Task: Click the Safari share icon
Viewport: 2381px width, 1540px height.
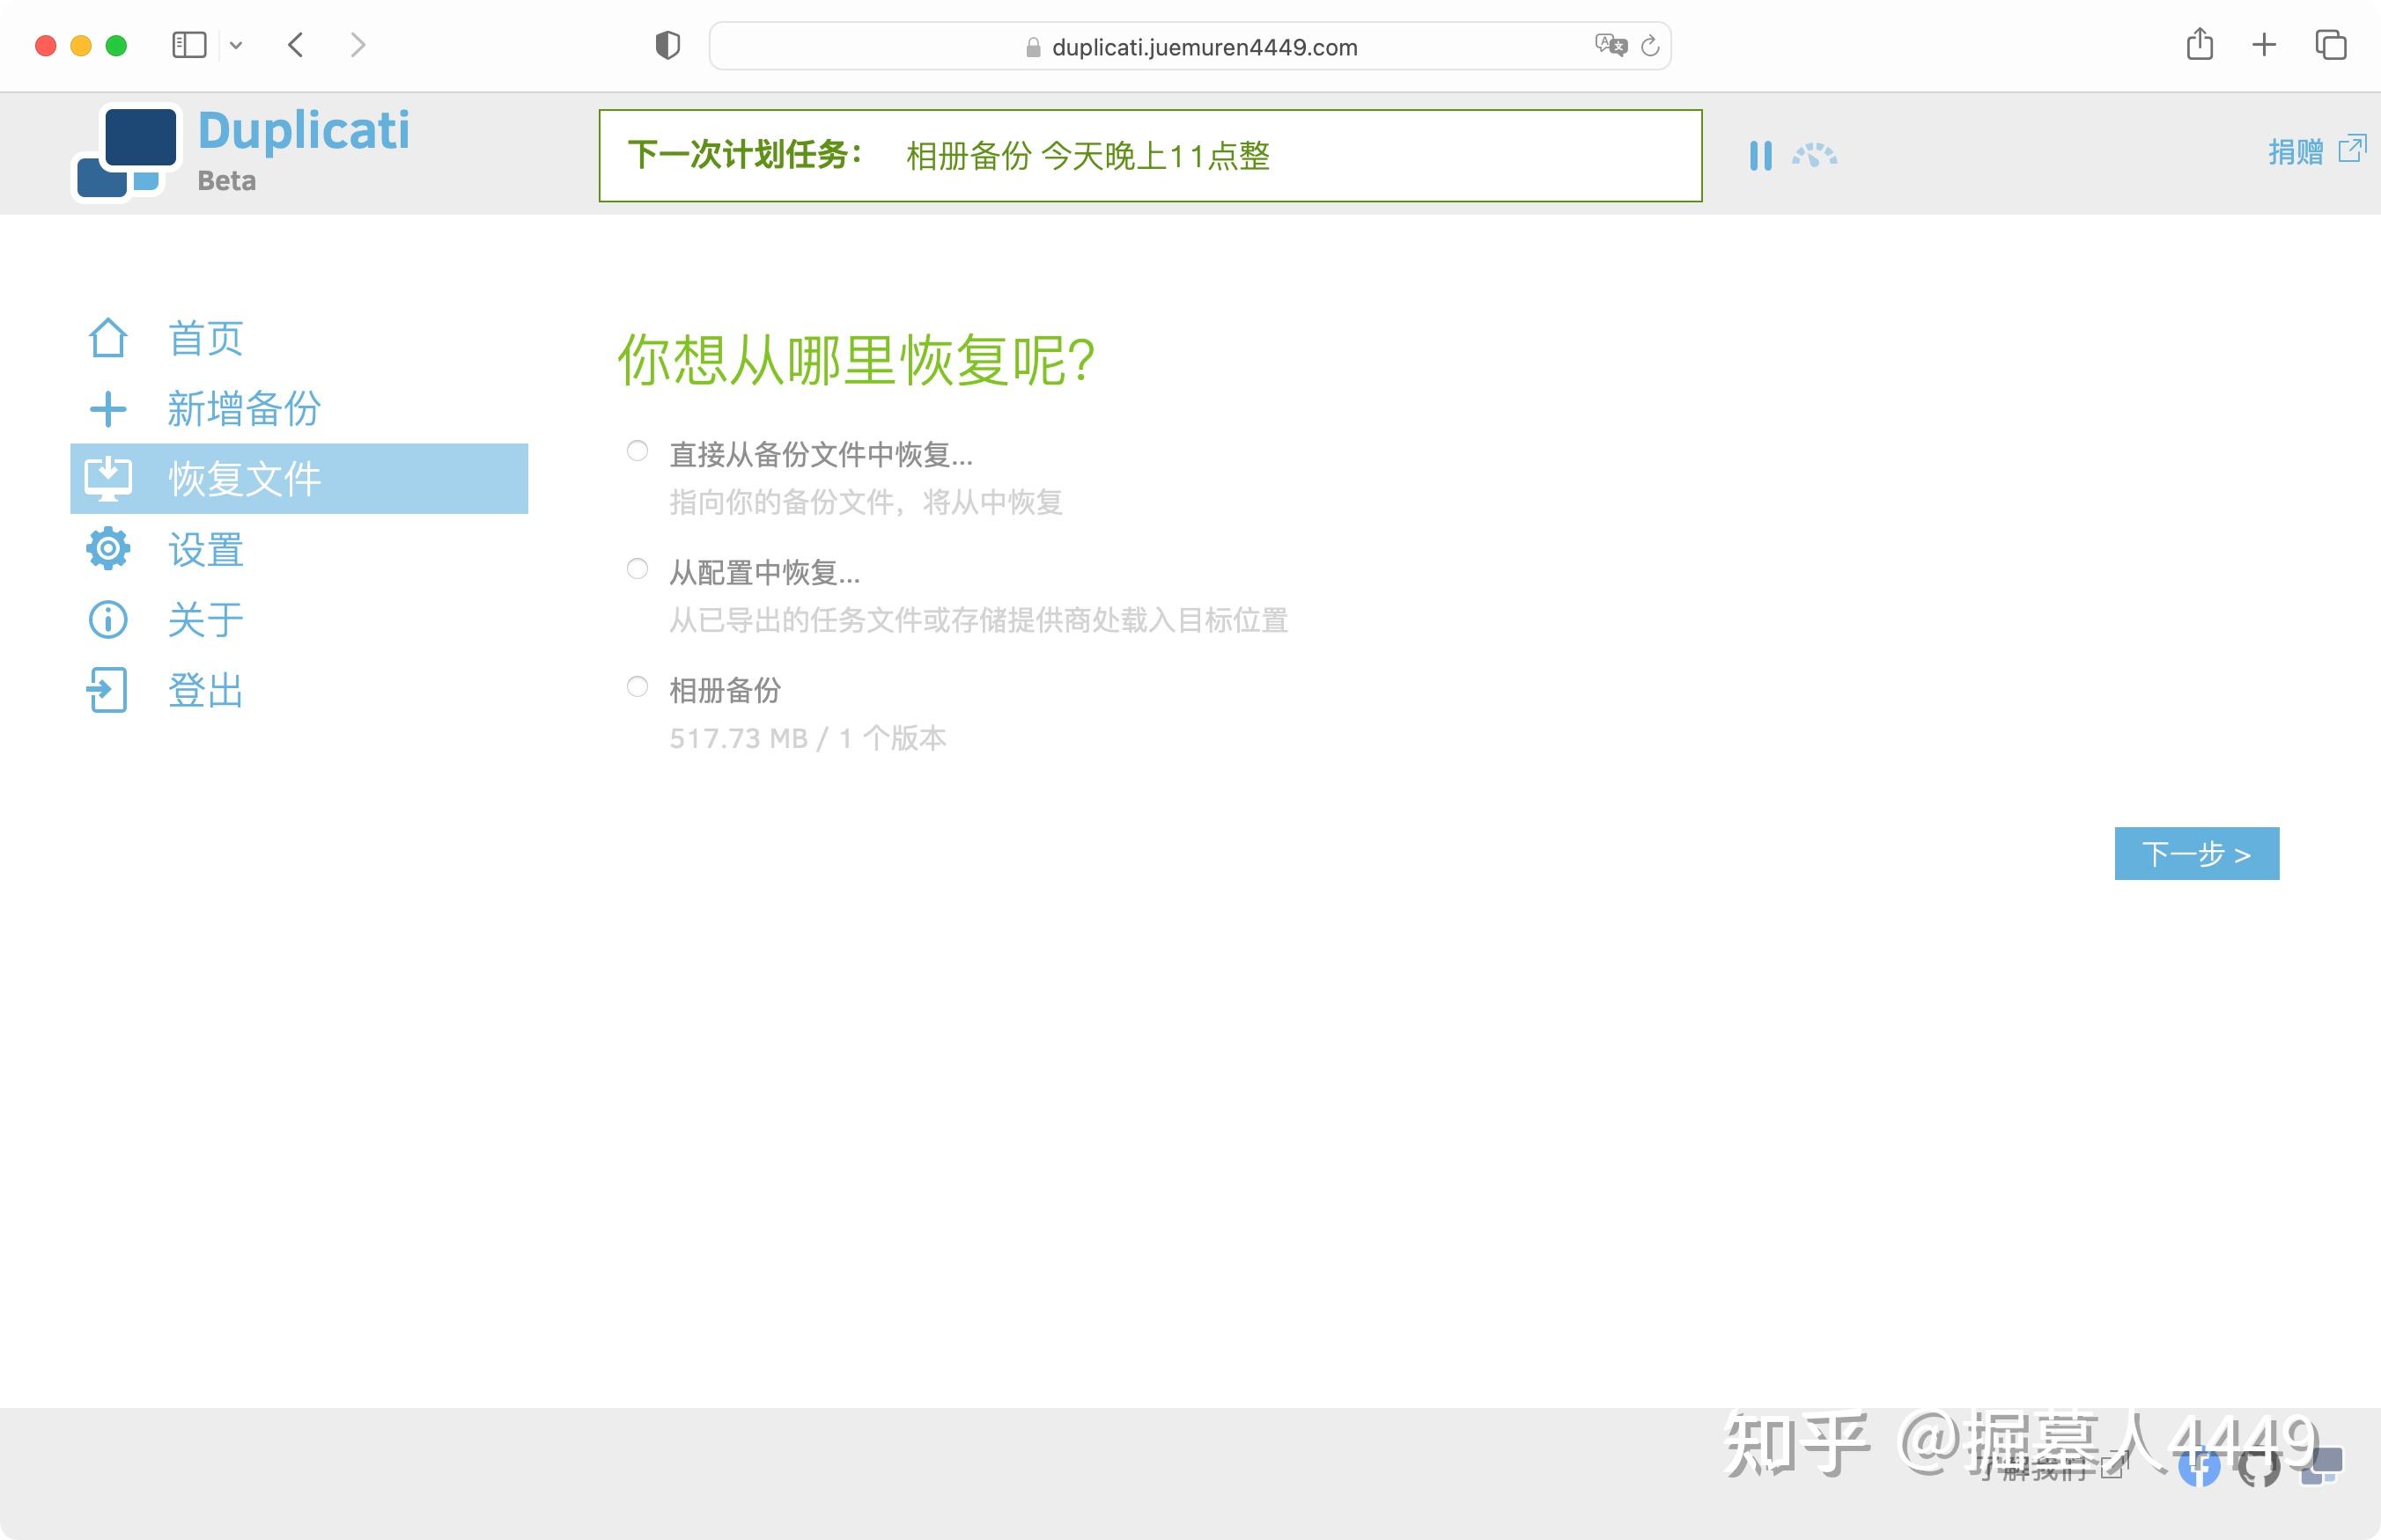Action: [2199, 45]
